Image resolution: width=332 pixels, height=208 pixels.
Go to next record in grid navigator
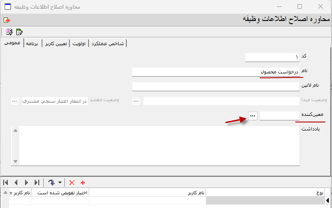[26, 182]
